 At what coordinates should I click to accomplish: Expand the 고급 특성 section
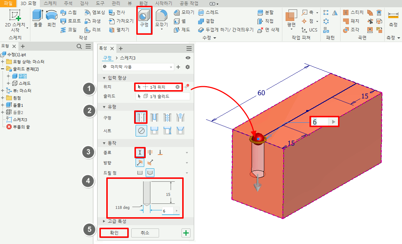(x=105, y=221)
